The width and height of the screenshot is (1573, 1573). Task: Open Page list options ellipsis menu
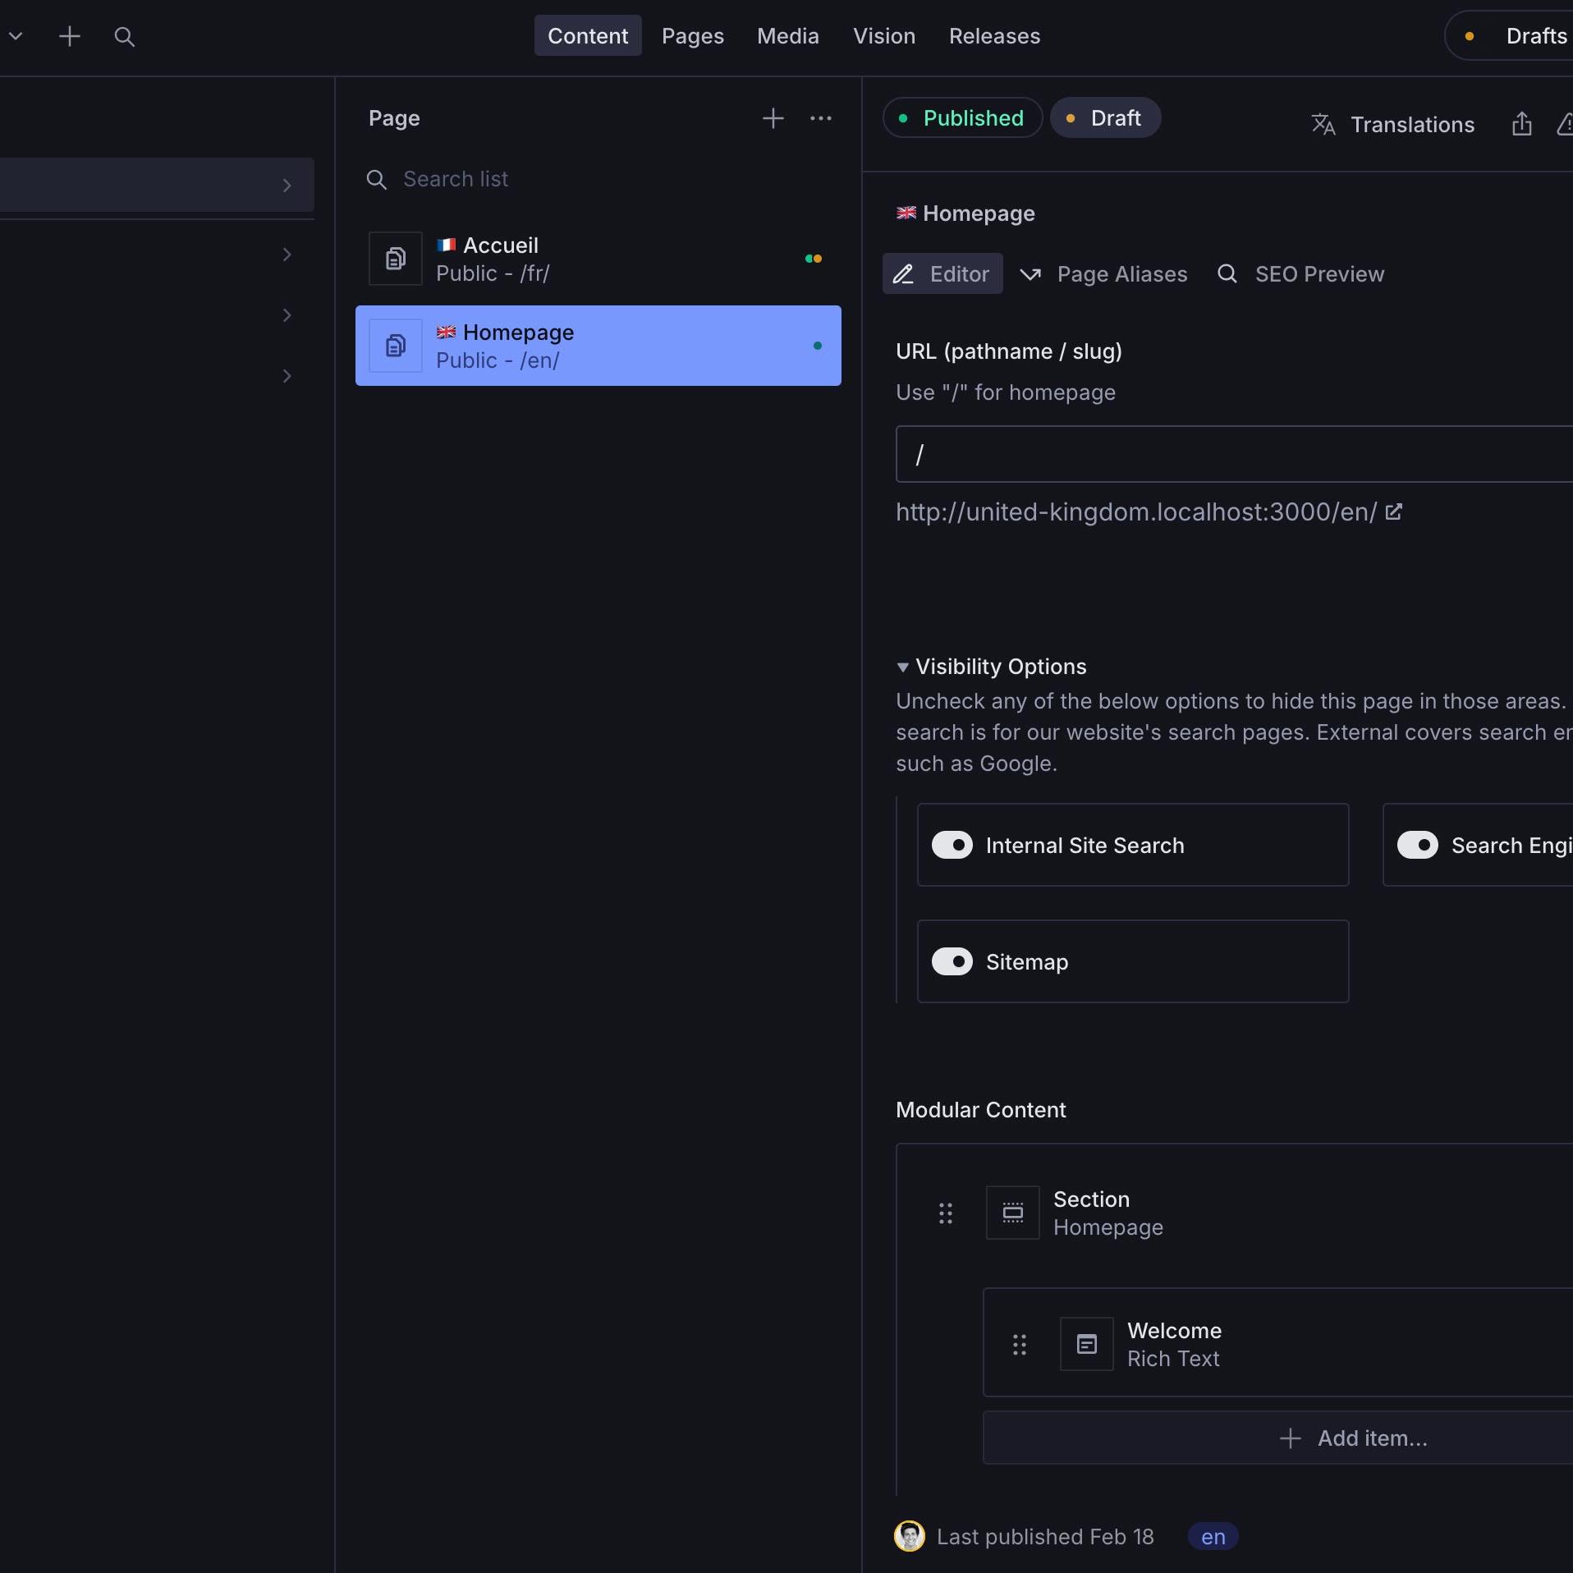[820, 118]
